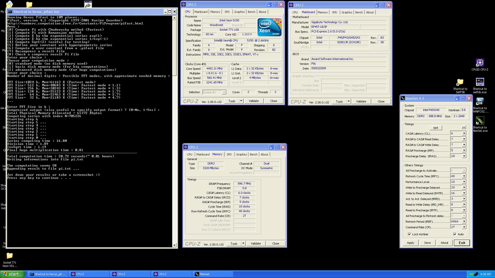Click the DRAM Frequency 896.7 MHz field
495x278 pixels.
pyautogui.click(x=244, y=184)
